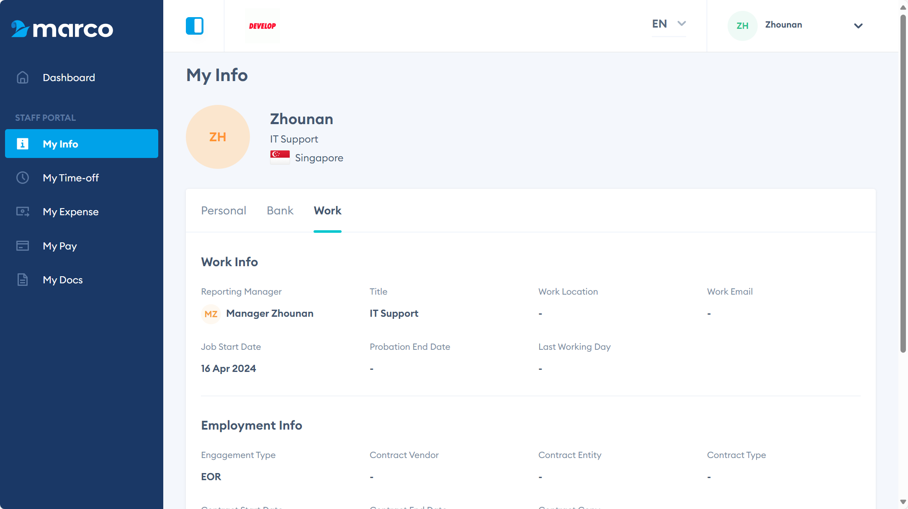Expand the Zhounan user account menu

[858, 26]
